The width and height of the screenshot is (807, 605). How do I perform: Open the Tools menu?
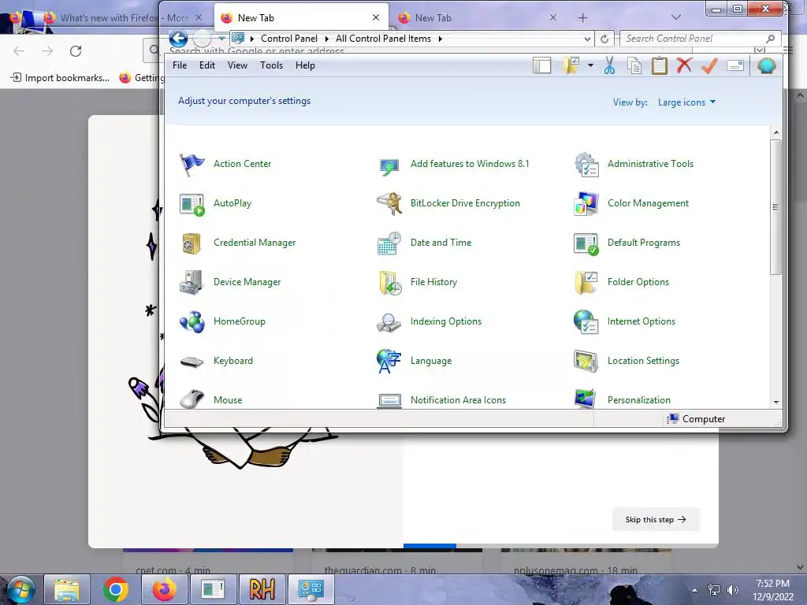coord(271,65)
